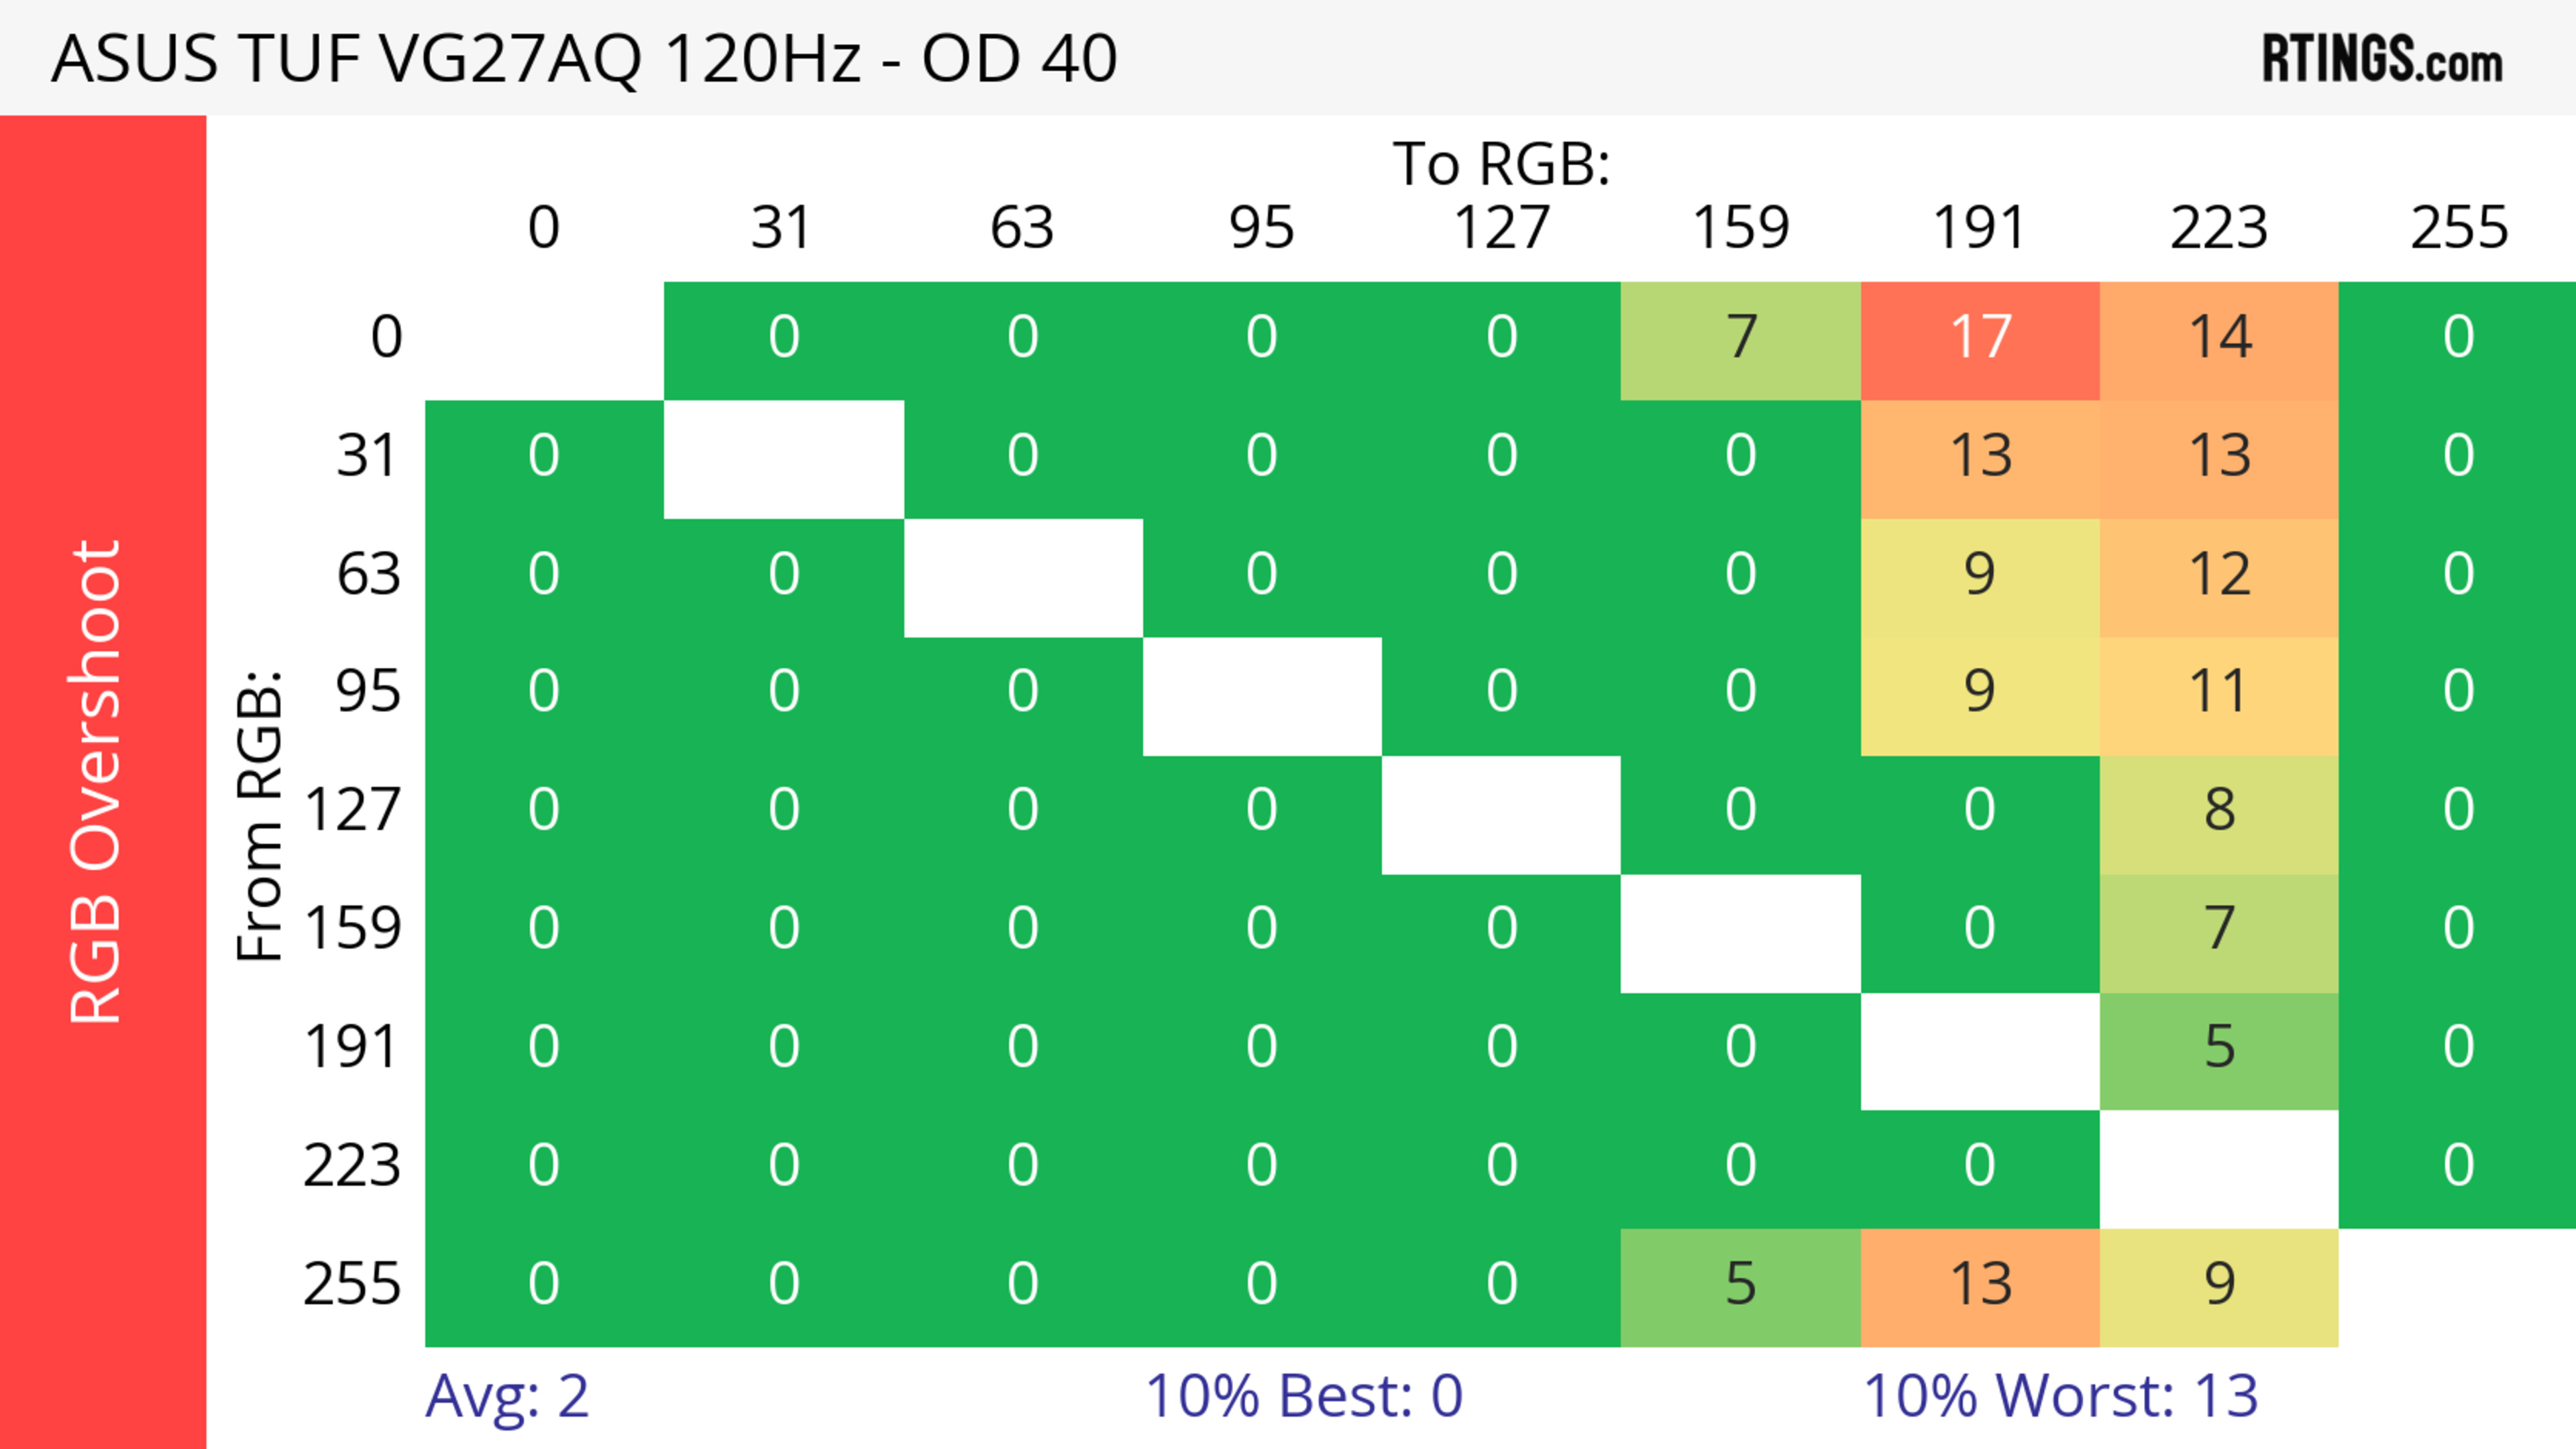Select the orange cell showing 14
2576x1449 pixels.
(x=2219, y=338)
